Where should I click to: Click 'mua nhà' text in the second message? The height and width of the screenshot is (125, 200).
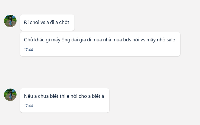pos(102,40)
